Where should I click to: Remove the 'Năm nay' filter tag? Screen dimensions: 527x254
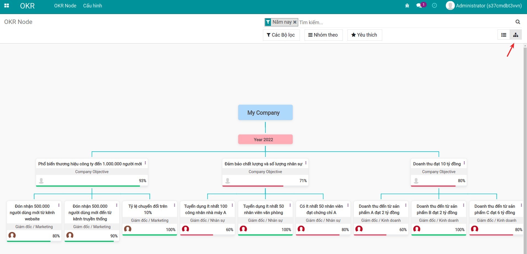click(295, 22)
